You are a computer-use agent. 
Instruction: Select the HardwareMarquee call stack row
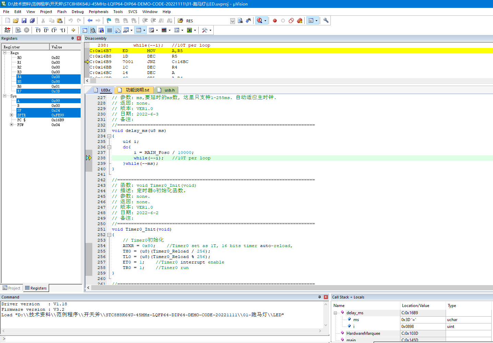(412, 333)
